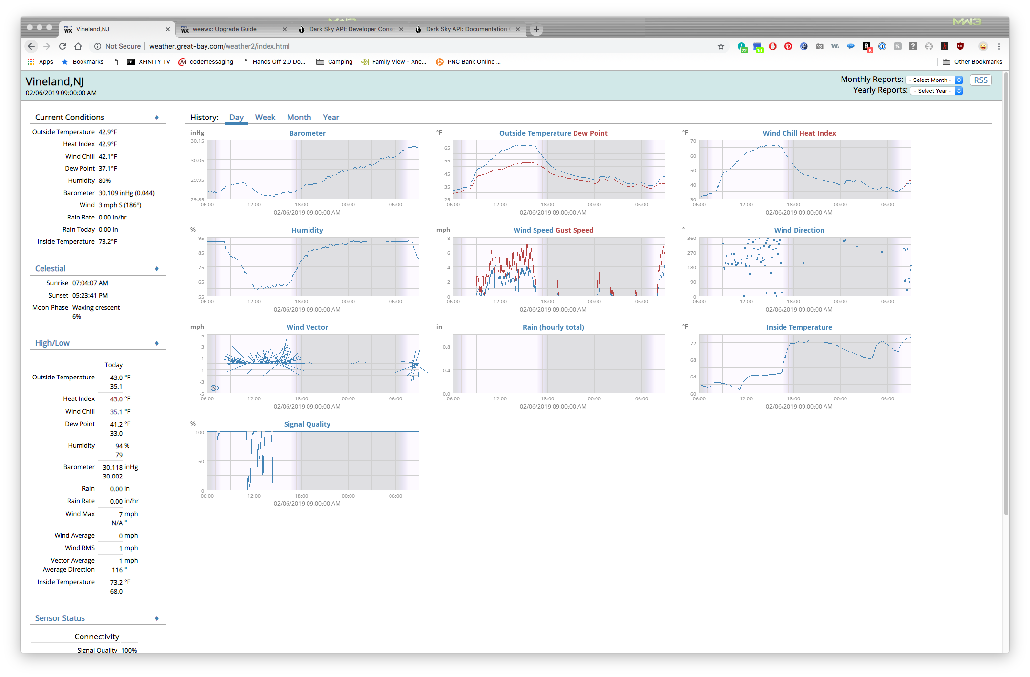This screenshot has height=677, width=1030.
Task: Click the home page icon
Action: coord(78,46)
